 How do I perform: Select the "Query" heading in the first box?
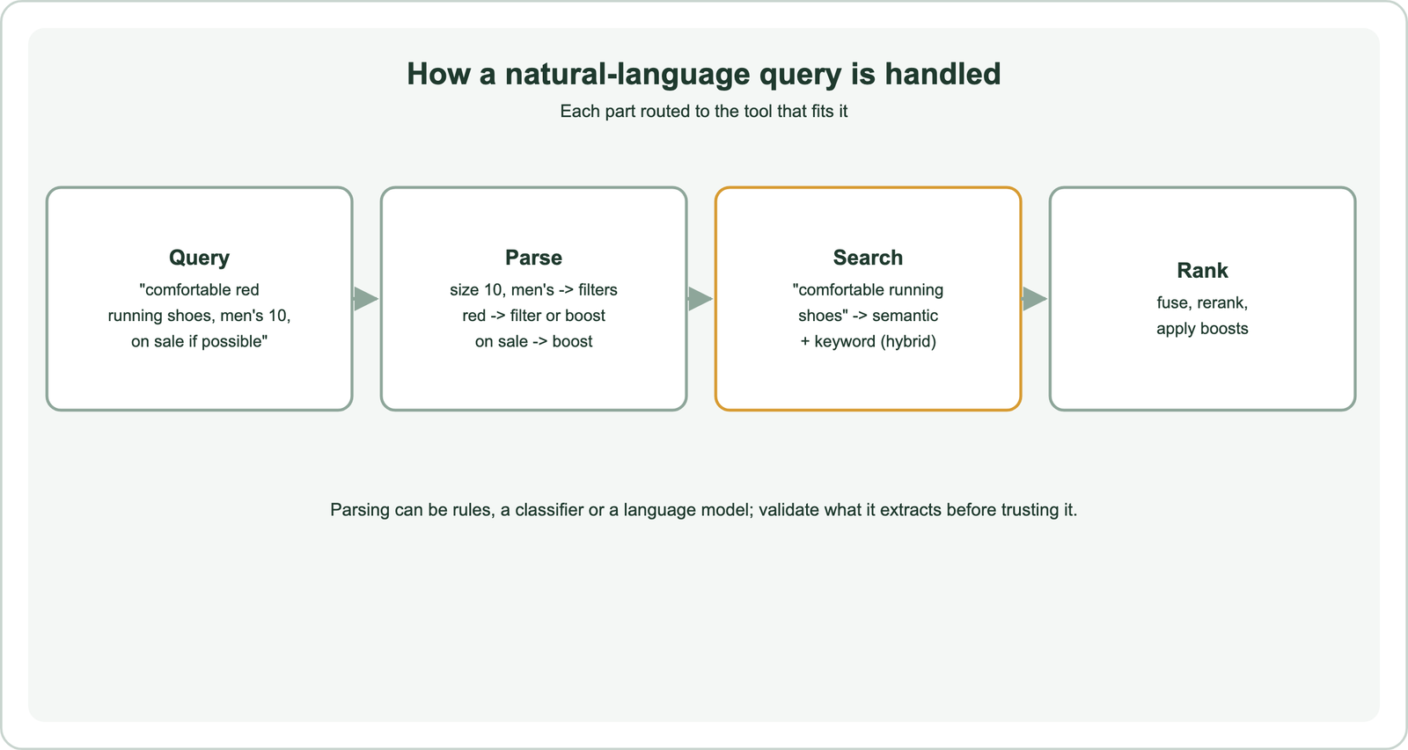tap(199, 258)
